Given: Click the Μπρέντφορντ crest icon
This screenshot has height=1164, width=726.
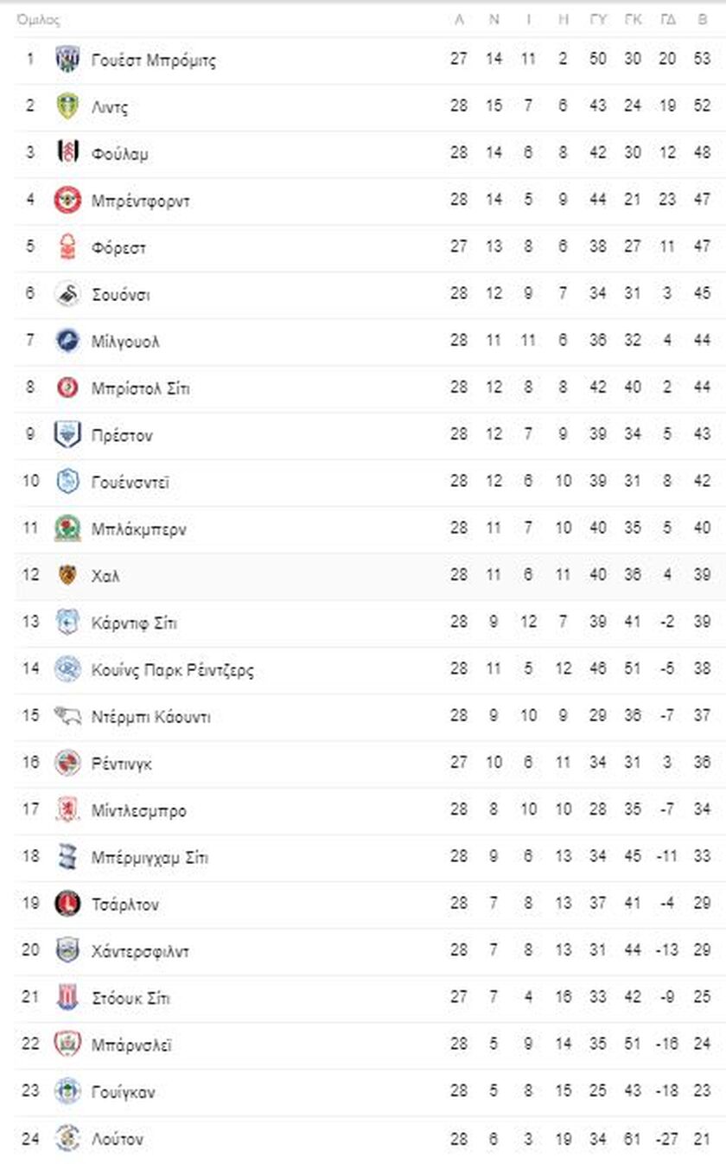Looking at the screenshot, I should 67,201.
